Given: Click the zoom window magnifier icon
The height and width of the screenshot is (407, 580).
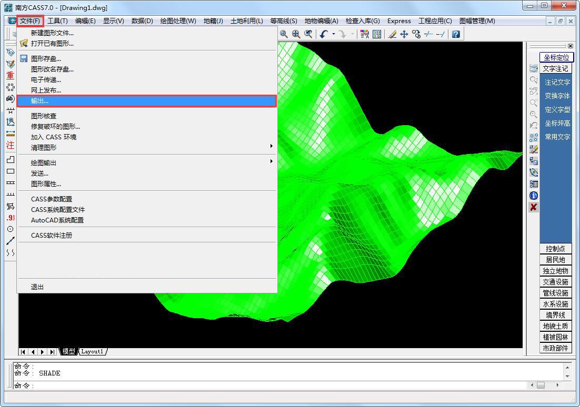Looking at the screenshot, I should coord(284,34).
